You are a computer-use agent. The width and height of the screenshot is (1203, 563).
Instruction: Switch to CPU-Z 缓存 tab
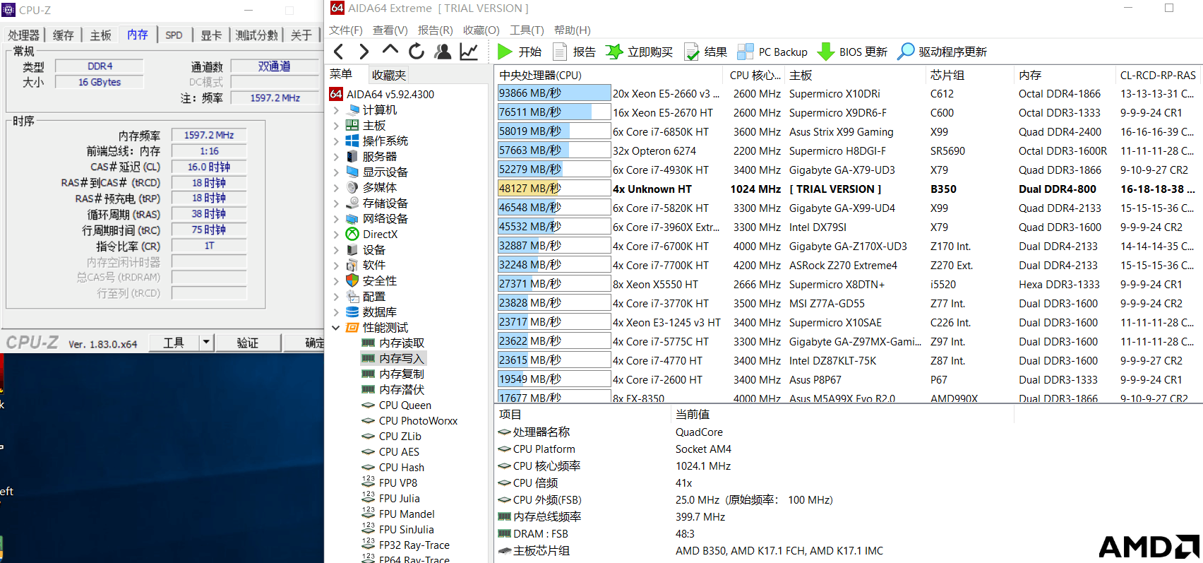[x=64, y=35]
